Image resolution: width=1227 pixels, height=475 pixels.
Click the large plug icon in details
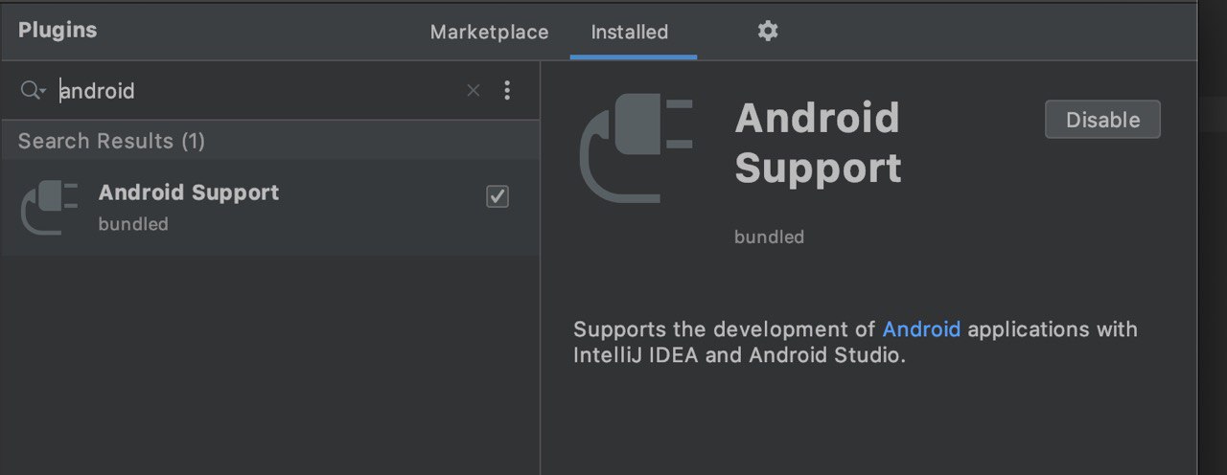[637, 148]
